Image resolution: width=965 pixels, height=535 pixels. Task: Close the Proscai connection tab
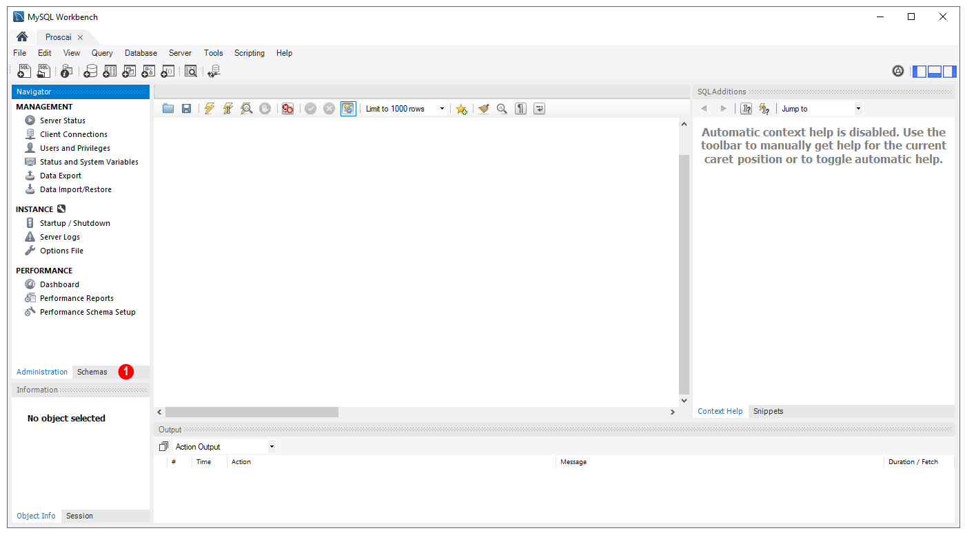click(x=80, y=38)
